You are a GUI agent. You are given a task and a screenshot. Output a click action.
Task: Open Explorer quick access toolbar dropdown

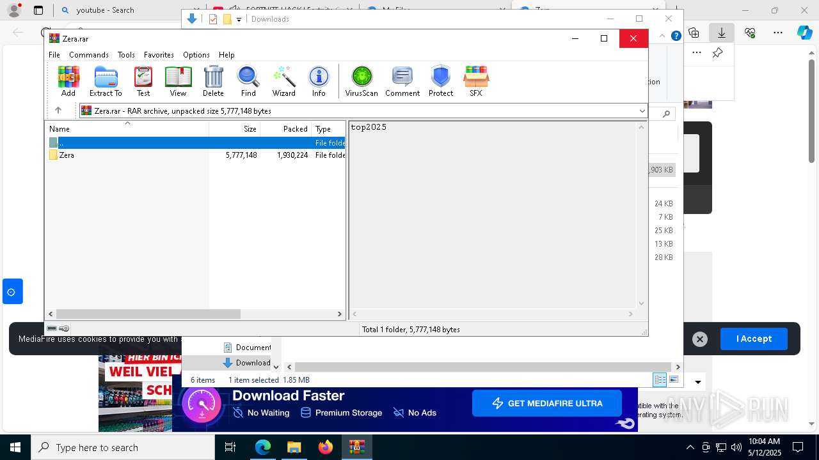(x=239, y=19)
